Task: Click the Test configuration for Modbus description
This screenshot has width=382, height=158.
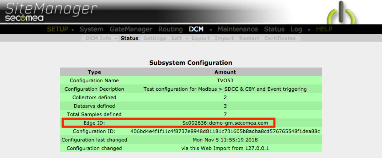Action: click(x=225, y=89)
